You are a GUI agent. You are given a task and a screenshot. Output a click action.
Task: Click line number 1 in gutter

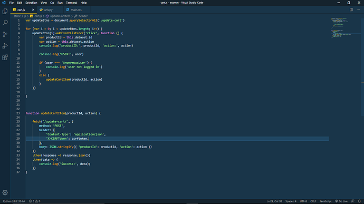pyautogui.click(x=19, y=21)
